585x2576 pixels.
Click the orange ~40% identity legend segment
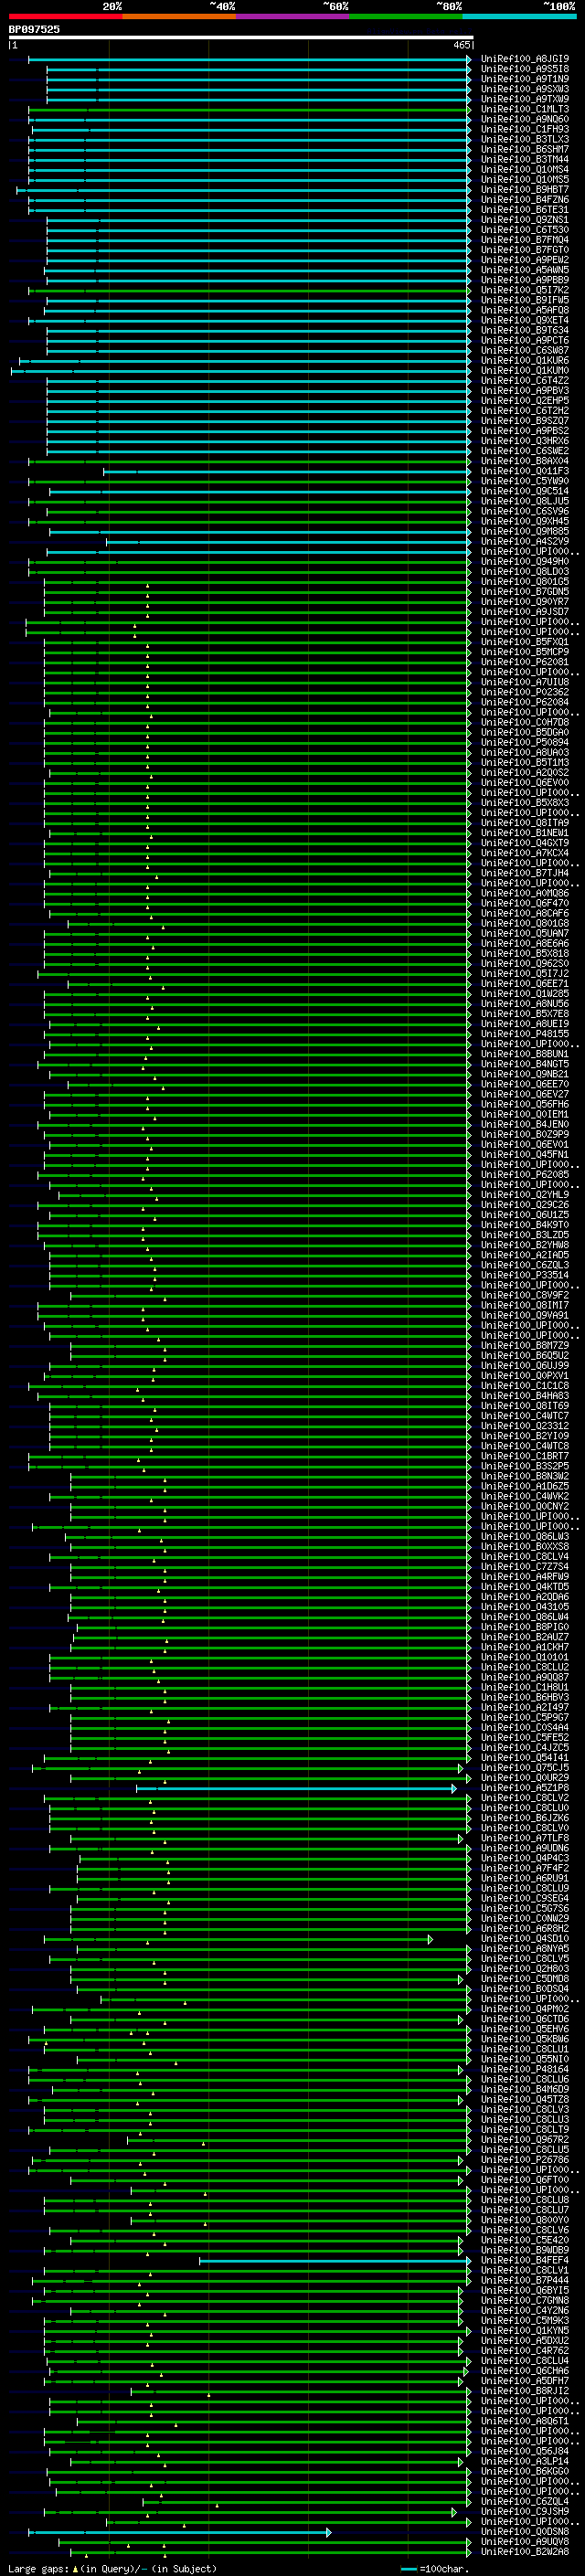tap(179, 16)
